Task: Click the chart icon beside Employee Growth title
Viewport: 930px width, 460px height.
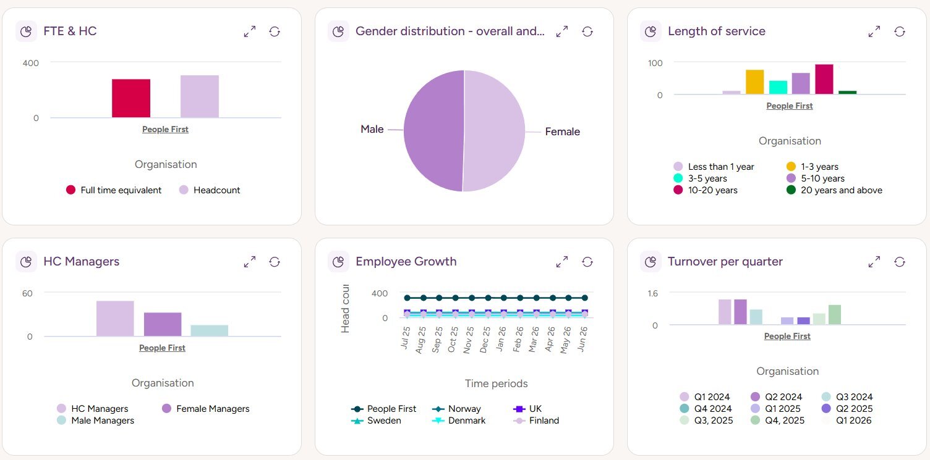Action: pos(338,262)
